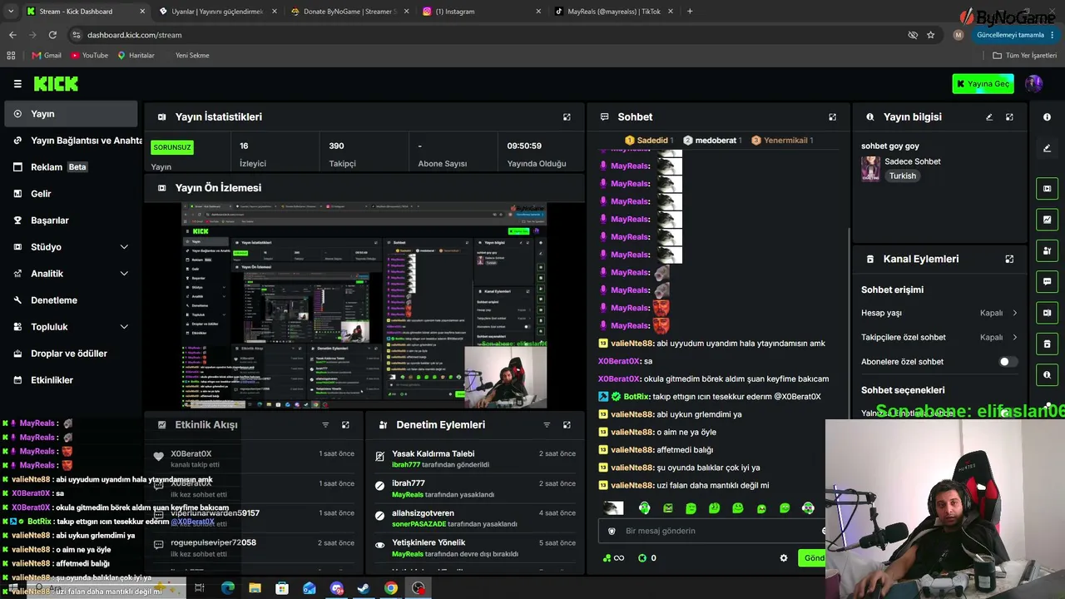Screen dimensions: 1065x599
Task: Open the Gelir sidebar page
Action: pyautogui.click(x=70, y=194)
